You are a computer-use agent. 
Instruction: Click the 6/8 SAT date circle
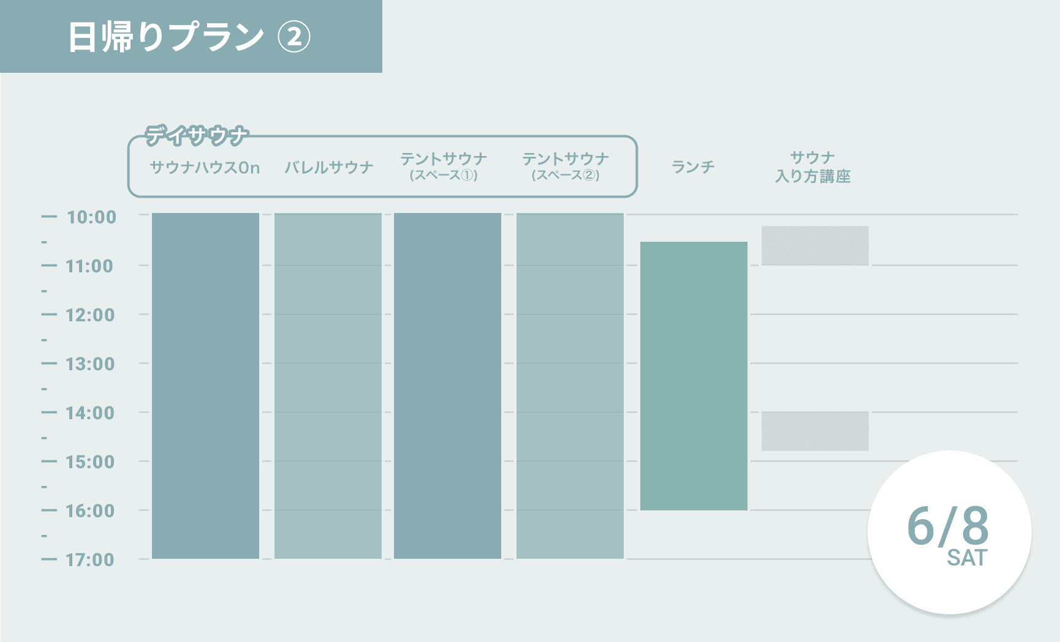click(949, 532)
